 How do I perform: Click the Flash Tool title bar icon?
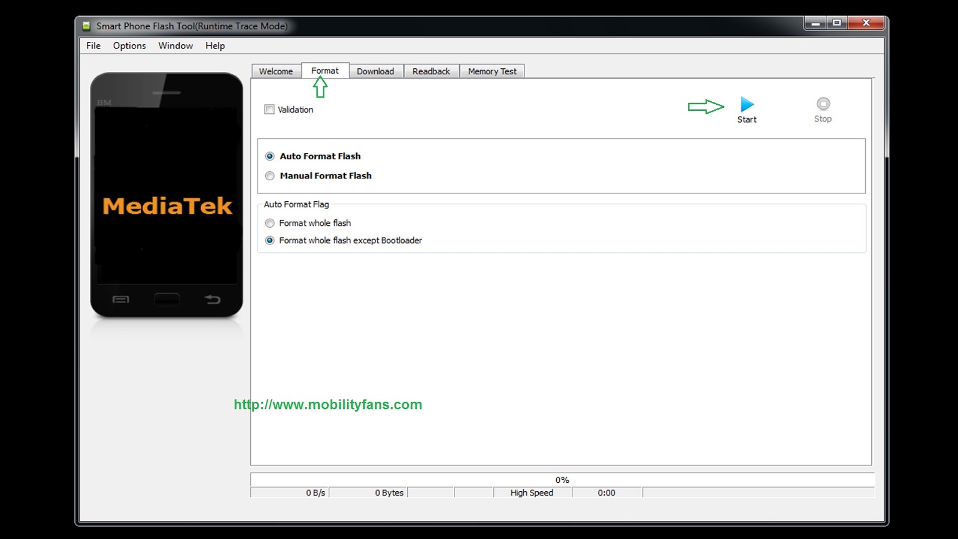tap(86, 26)
